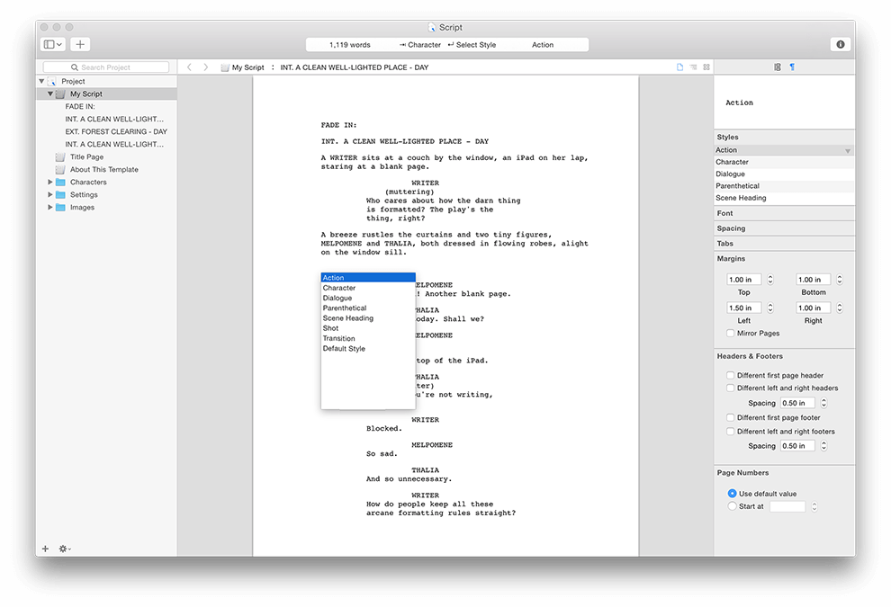Image resolution: width=891 pixels, height=607 pixels.
Task: Click the script icon in window title
Action: pyautogui.click(x=432, y=27)
